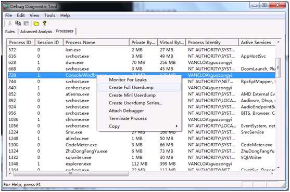Screen dimensions: 290x192
Task: Click the yellow Help question mark icon
Action: tap(44, 23)
